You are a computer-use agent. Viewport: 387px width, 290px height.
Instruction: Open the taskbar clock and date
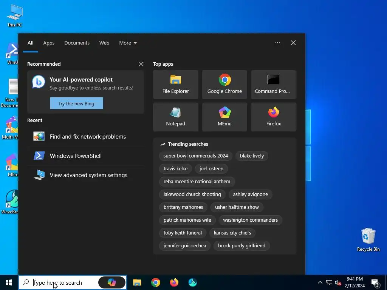[354, 282]
